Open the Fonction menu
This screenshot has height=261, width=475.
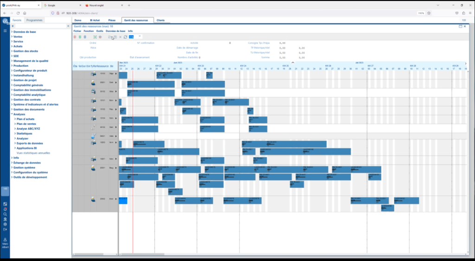coord(88,31)
